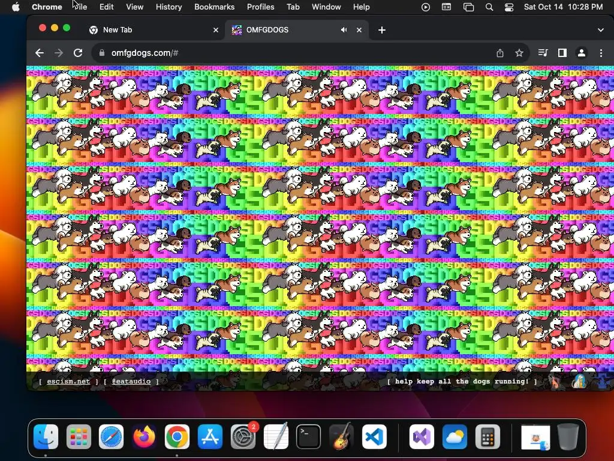Go back using the browser back arrow
This screenshot has width=614, height=461.
pos(40,53)
